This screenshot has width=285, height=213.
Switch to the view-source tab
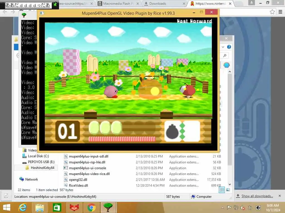pos(74,3)
